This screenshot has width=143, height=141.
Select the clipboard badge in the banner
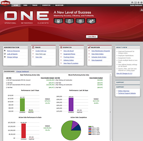(x=69, y=21)
